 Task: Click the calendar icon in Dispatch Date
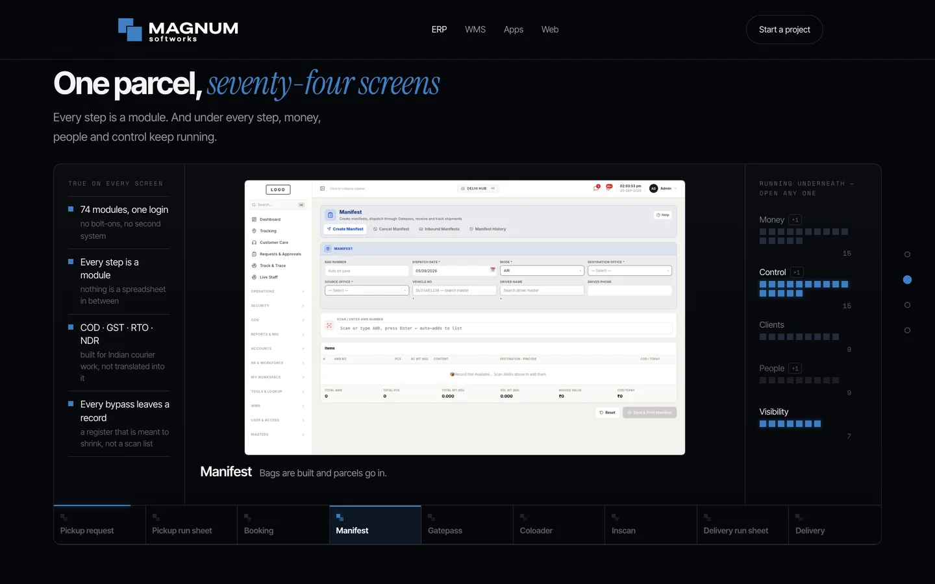(x=493, y=271)
